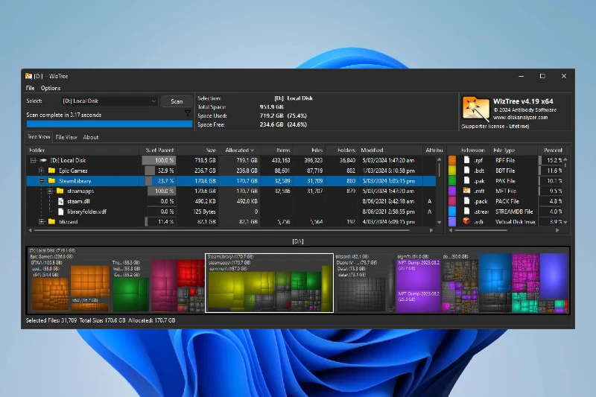The height and width of the screenshot is (397, 596).
Task: Click the purple .mft color swatch
Action: (452, 191)
